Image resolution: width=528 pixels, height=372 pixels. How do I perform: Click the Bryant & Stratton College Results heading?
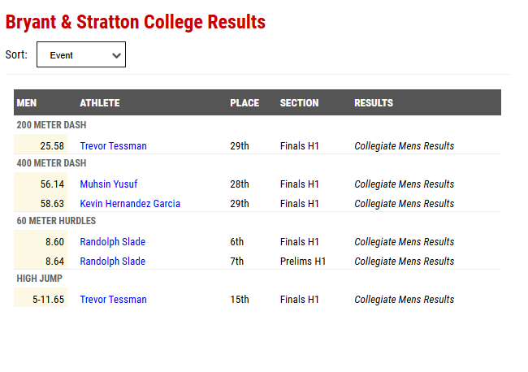[136, 22]
